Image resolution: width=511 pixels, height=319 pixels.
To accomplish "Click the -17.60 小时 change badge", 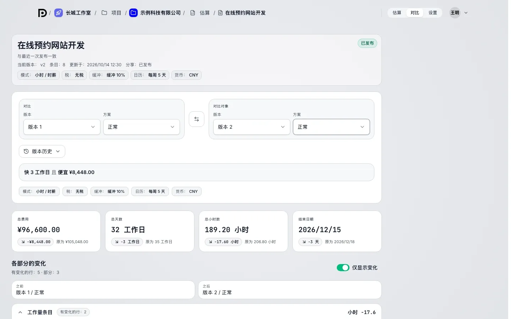I will point(223,242).
